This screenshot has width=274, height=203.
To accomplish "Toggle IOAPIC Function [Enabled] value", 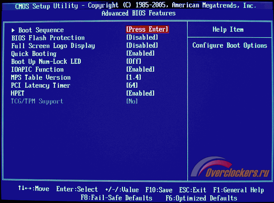I will pos(140,69).
